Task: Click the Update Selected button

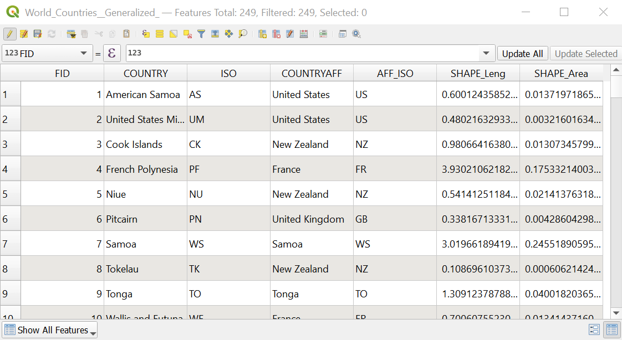Action: [x=586, y=53]
